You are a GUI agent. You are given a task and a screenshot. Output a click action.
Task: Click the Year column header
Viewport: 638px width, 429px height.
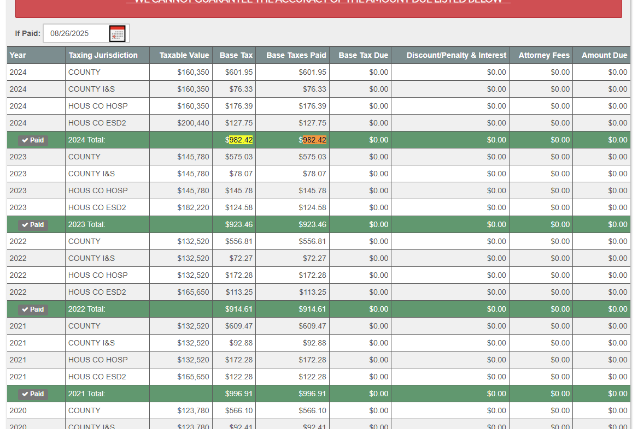(x=18, y=55)
